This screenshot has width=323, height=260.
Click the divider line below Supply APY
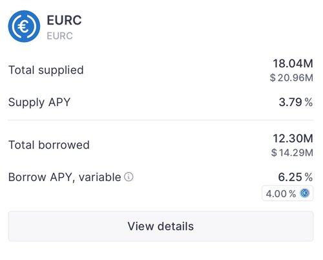pos(161,120)
